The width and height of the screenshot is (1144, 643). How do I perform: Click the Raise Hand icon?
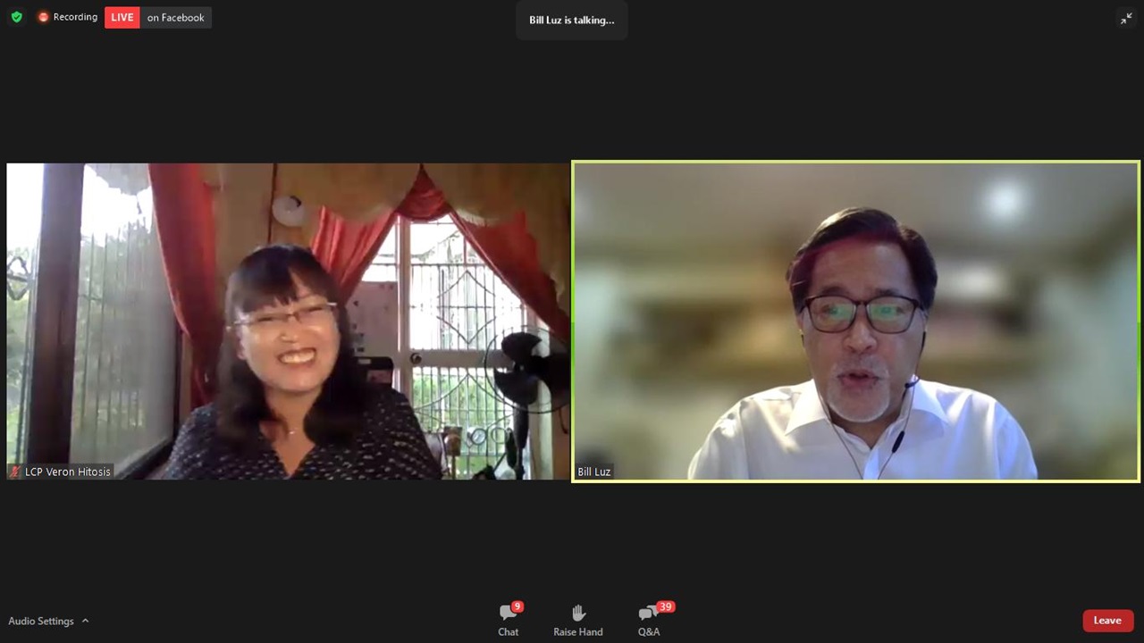(x=578, y=613)
